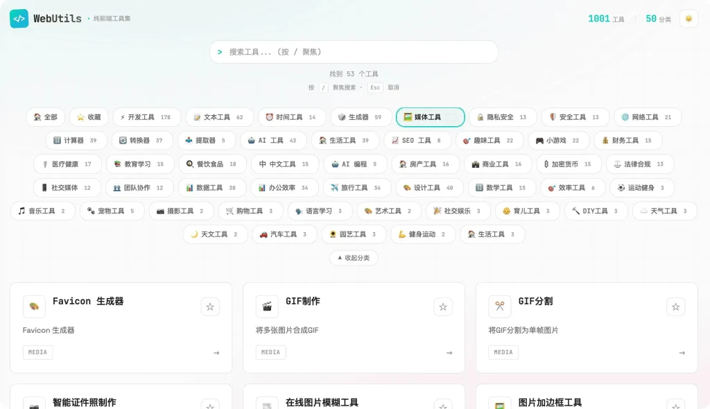Switch to 开发工具 category
The width and height of the screenshot is (710, 409).
point(146,117)
